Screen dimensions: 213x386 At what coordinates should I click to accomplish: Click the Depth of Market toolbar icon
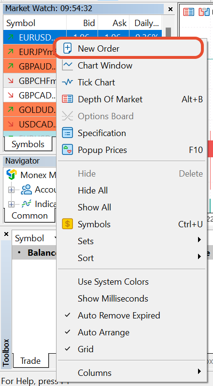(188, 12)
